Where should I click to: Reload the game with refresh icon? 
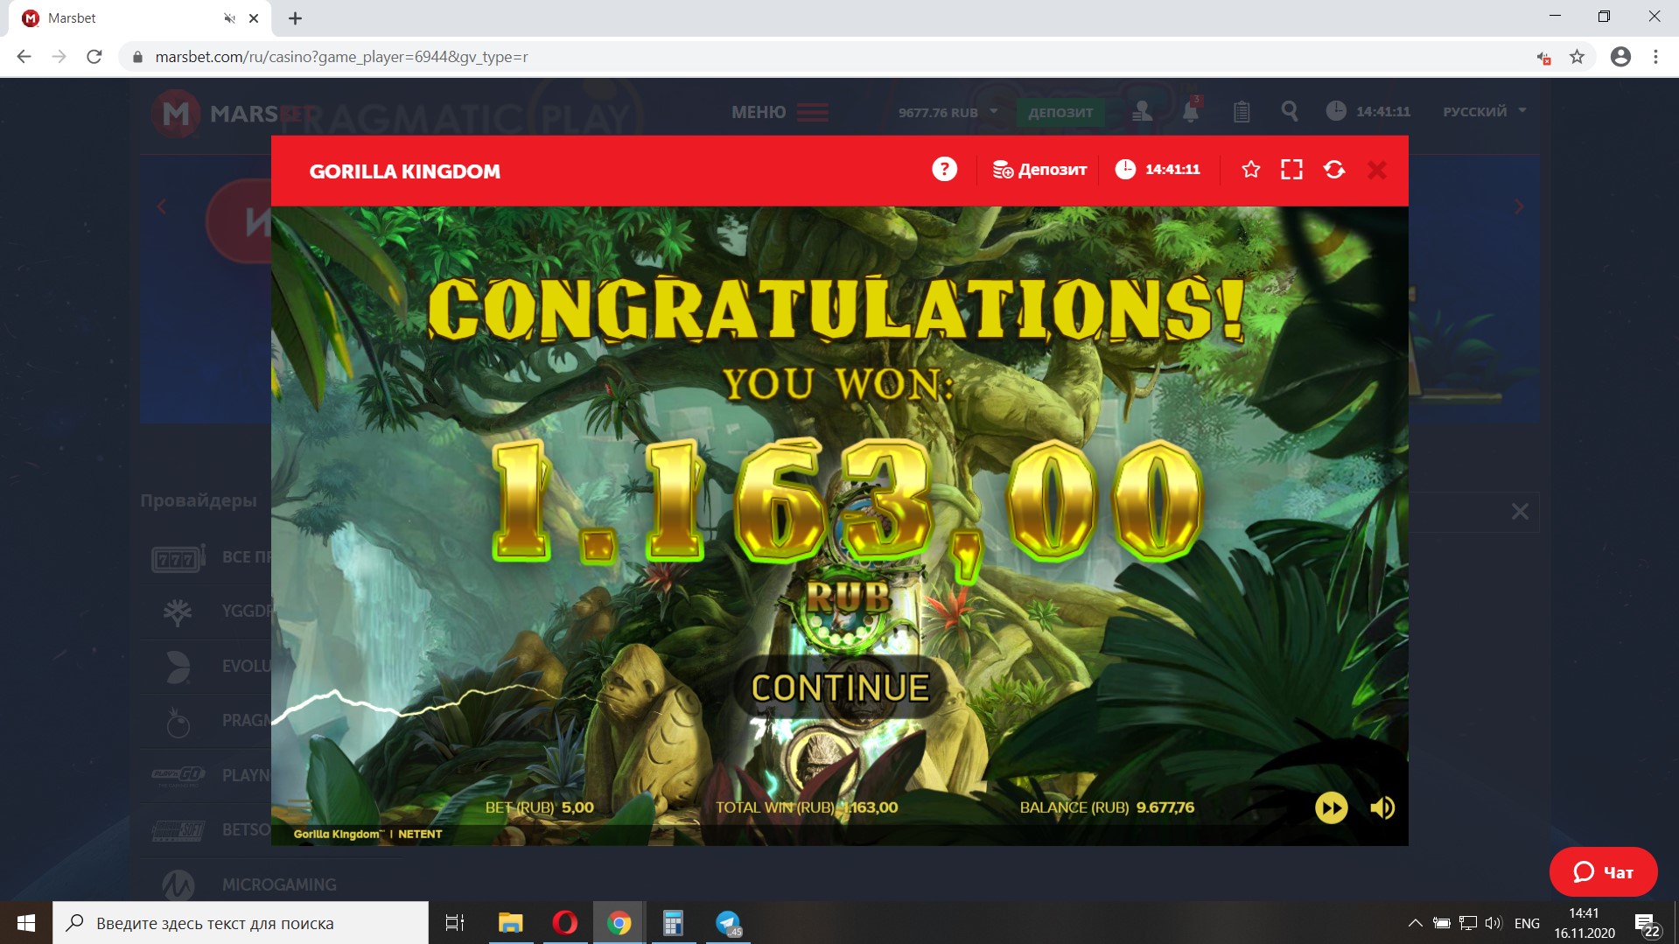pyautogui.click(x=1334, y=170)
